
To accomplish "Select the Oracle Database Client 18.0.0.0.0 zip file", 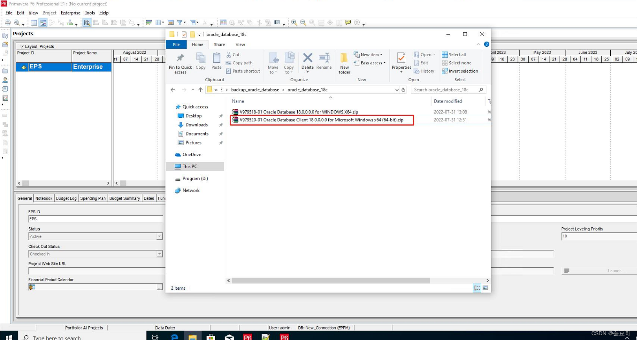I will (x=322, y=120).
